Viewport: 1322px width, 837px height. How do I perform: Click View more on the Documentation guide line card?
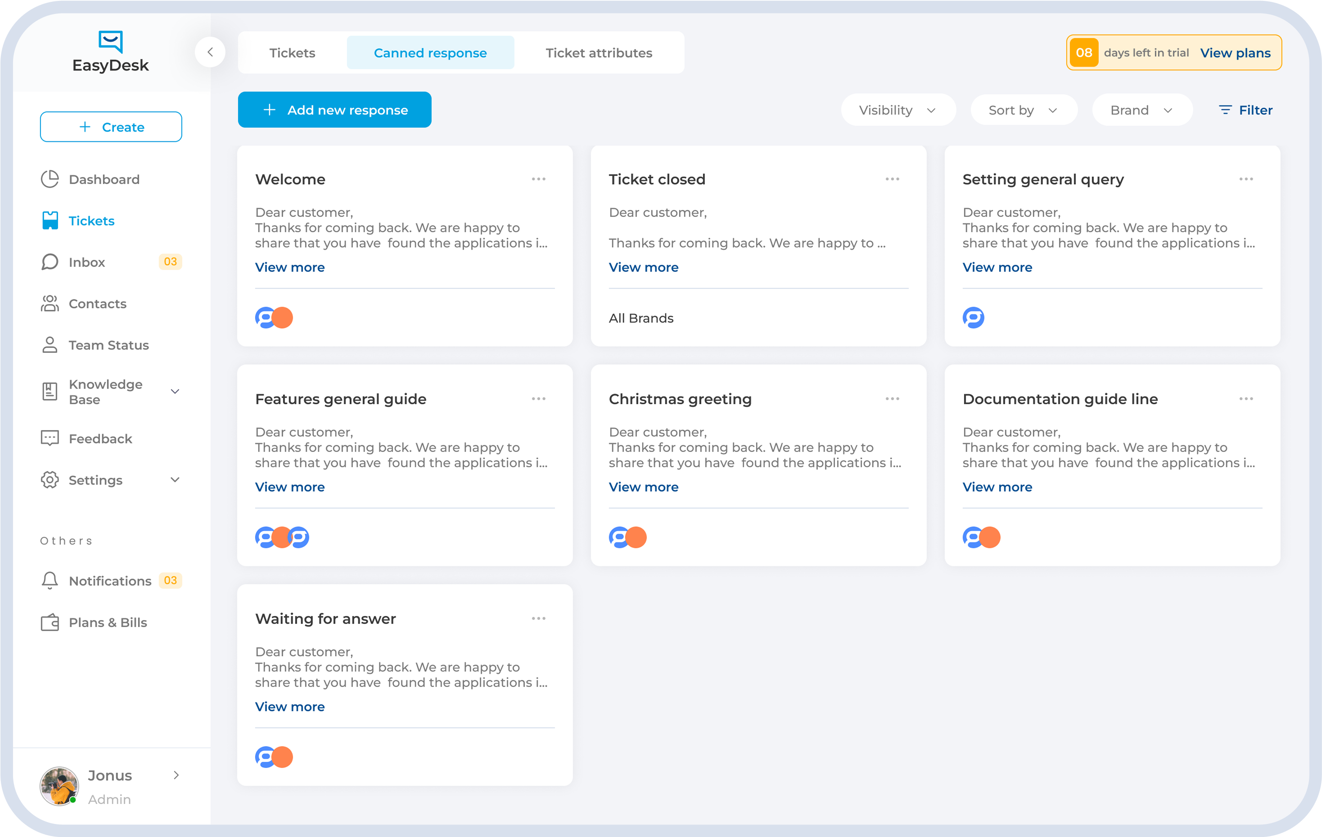(x=997, y=487)
